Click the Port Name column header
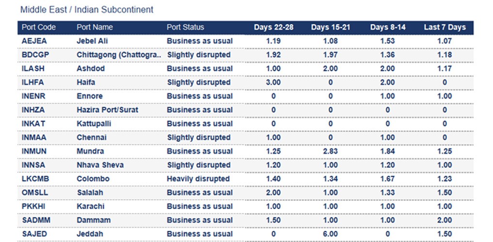 (x=95, y=28)
